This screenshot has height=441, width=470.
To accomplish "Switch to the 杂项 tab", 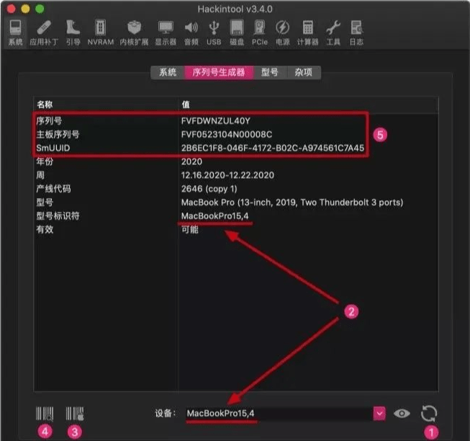I will 304,72.
